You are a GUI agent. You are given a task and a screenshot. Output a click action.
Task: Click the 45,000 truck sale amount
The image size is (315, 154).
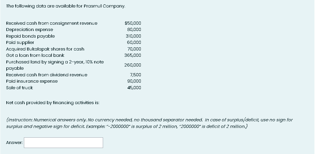coord(134,88)
